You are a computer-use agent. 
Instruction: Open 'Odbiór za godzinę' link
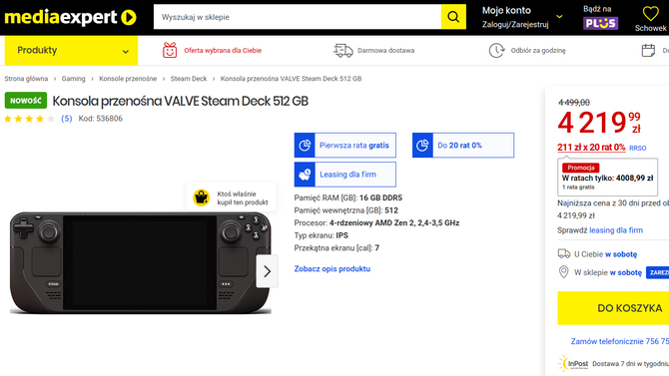click(538, 50)
